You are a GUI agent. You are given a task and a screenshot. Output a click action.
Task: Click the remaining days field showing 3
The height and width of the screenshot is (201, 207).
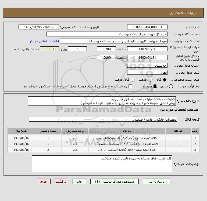[77, 49]
